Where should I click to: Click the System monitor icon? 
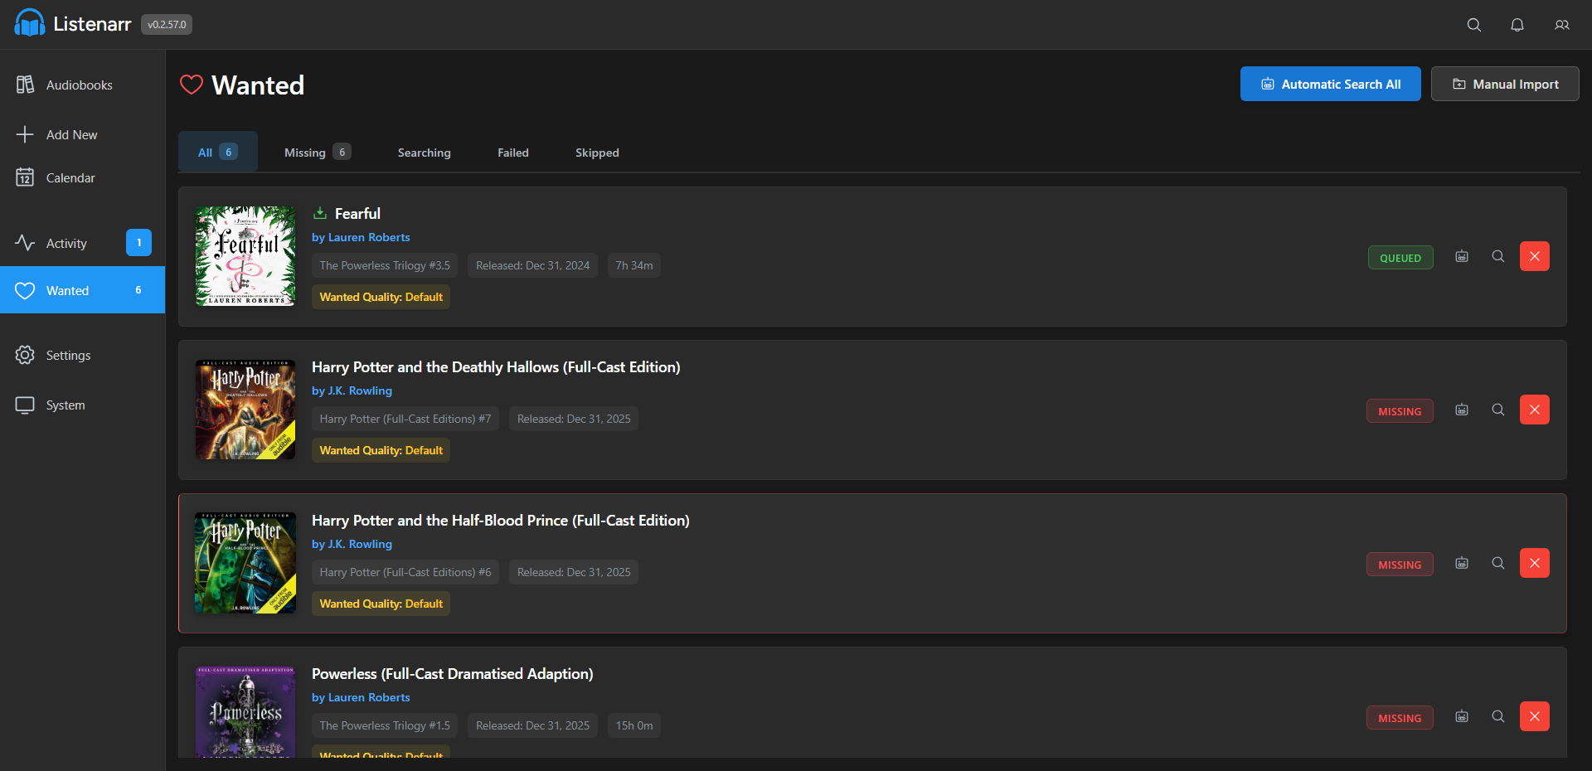(x=25, y=405)
